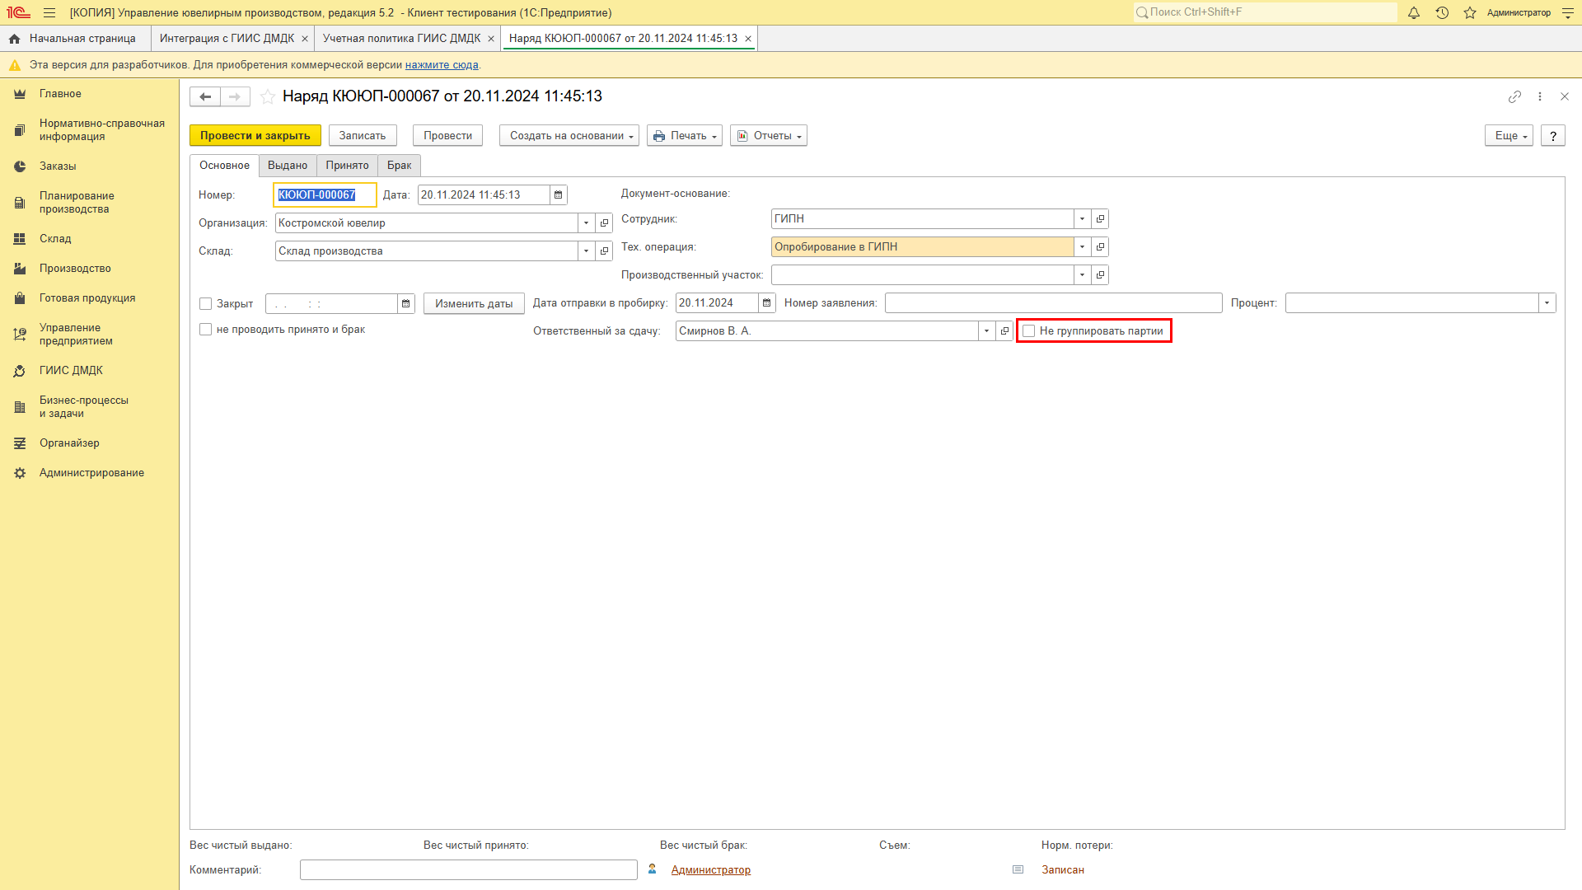Open calendar for the Закрыт date field
The width and height of the screenshot is (1582, 890).
tap(406, 303)
